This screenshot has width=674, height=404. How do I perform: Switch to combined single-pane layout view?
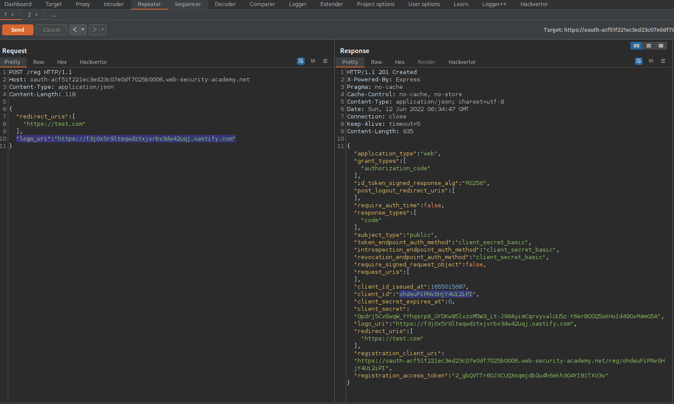(661, 46)
